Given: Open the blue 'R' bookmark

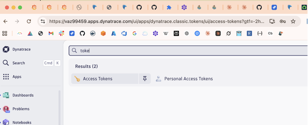Looking at the screenshot, I should (x=250, y=33).
